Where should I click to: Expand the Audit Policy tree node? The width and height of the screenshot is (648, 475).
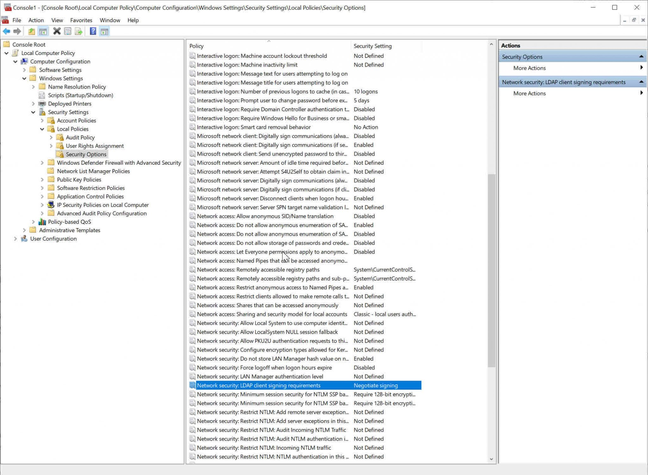click(51, 137)
